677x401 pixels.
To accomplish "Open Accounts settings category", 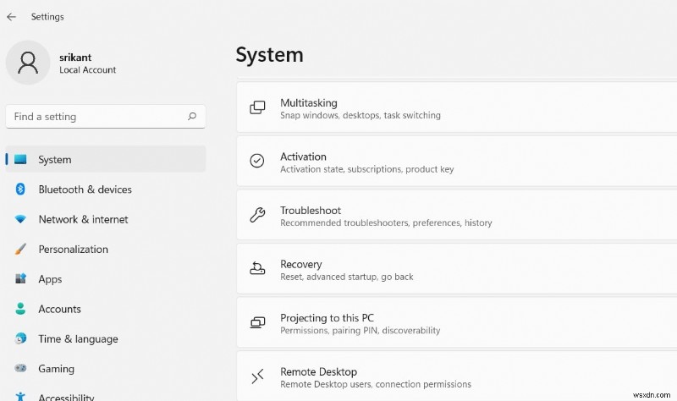I will [59, 309].
